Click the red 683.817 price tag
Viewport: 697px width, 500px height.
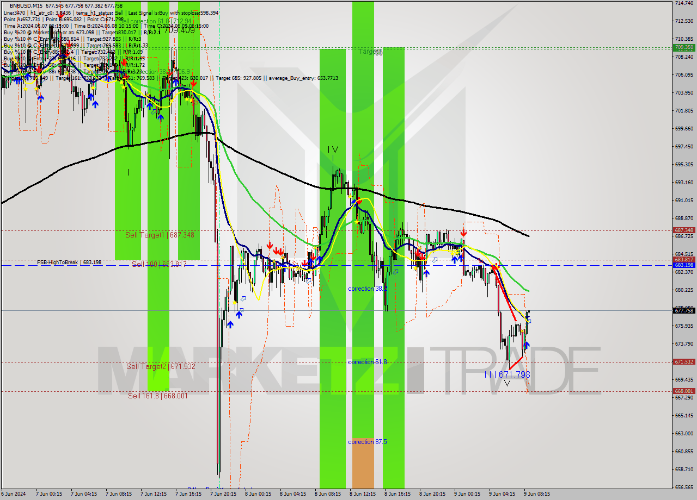tap(684, 259)
